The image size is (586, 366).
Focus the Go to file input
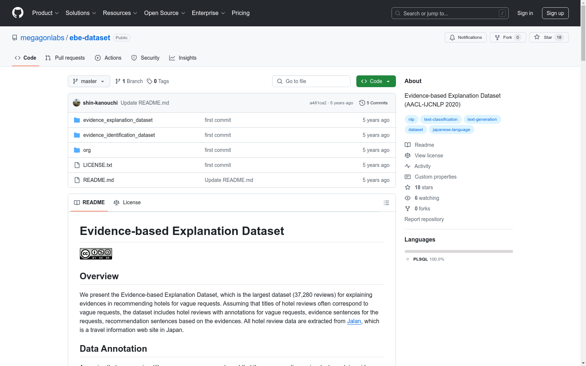coord(311,81)
